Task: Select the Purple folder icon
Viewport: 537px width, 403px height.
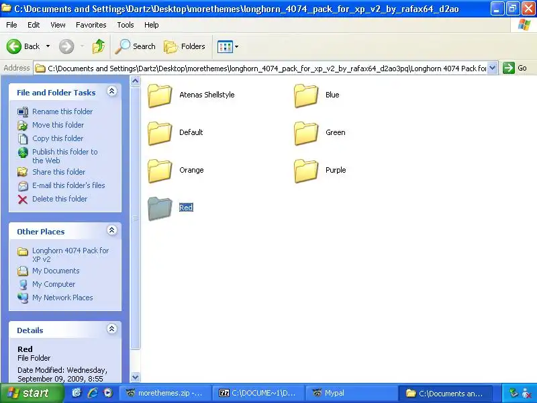Action: (x=306, y=171)
